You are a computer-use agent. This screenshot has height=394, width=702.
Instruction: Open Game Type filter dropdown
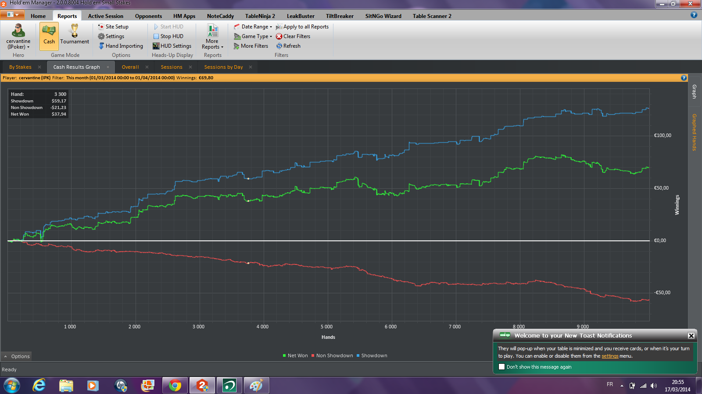(x=253, y=36)
